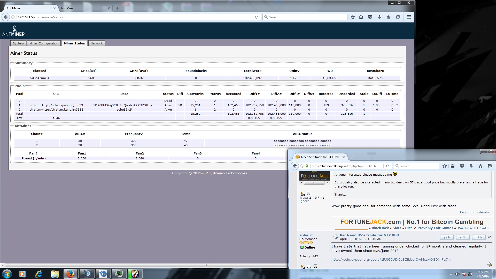Click the delete button on post #3
Screen dimensions: 496x279
coord(479,237)
